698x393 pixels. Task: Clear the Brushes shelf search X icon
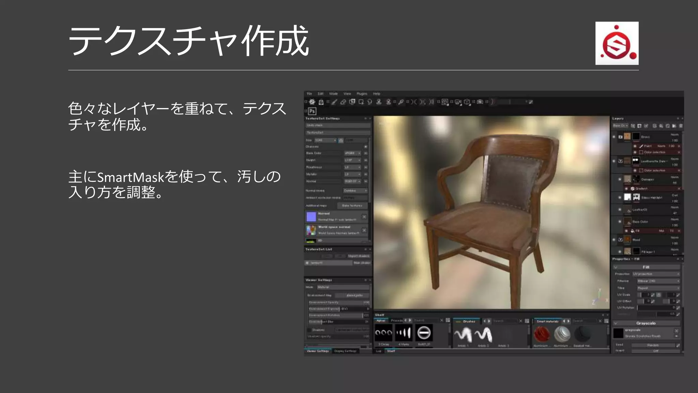[x=520, y=321]
